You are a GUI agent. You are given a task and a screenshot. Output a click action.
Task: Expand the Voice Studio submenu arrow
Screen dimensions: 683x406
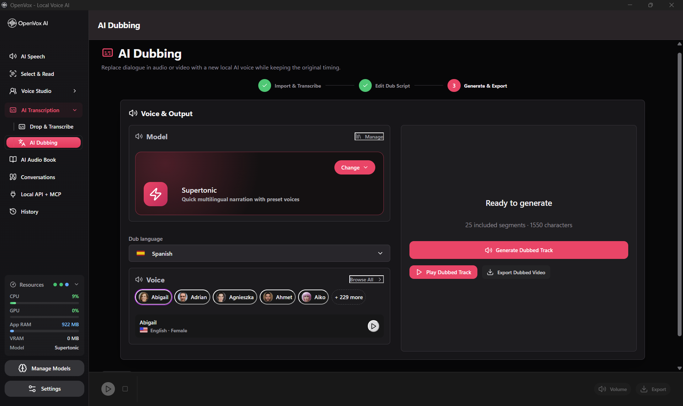[x=75, y=91]
